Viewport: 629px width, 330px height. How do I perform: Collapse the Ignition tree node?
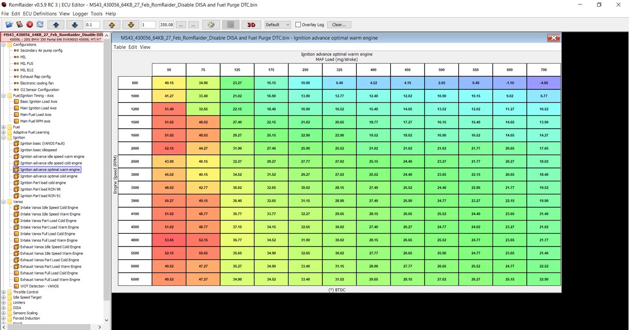click(3, 138)
